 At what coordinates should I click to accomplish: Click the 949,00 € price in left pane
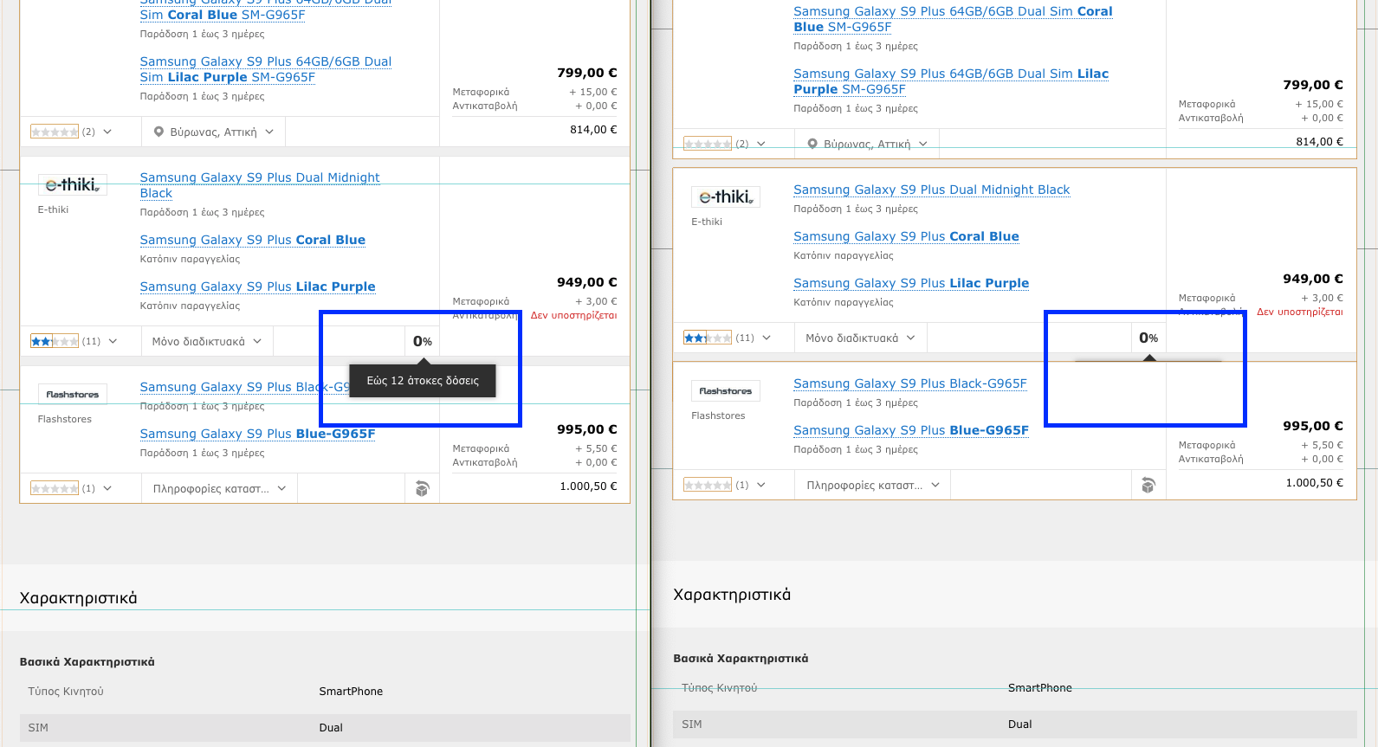pos(587,282)
